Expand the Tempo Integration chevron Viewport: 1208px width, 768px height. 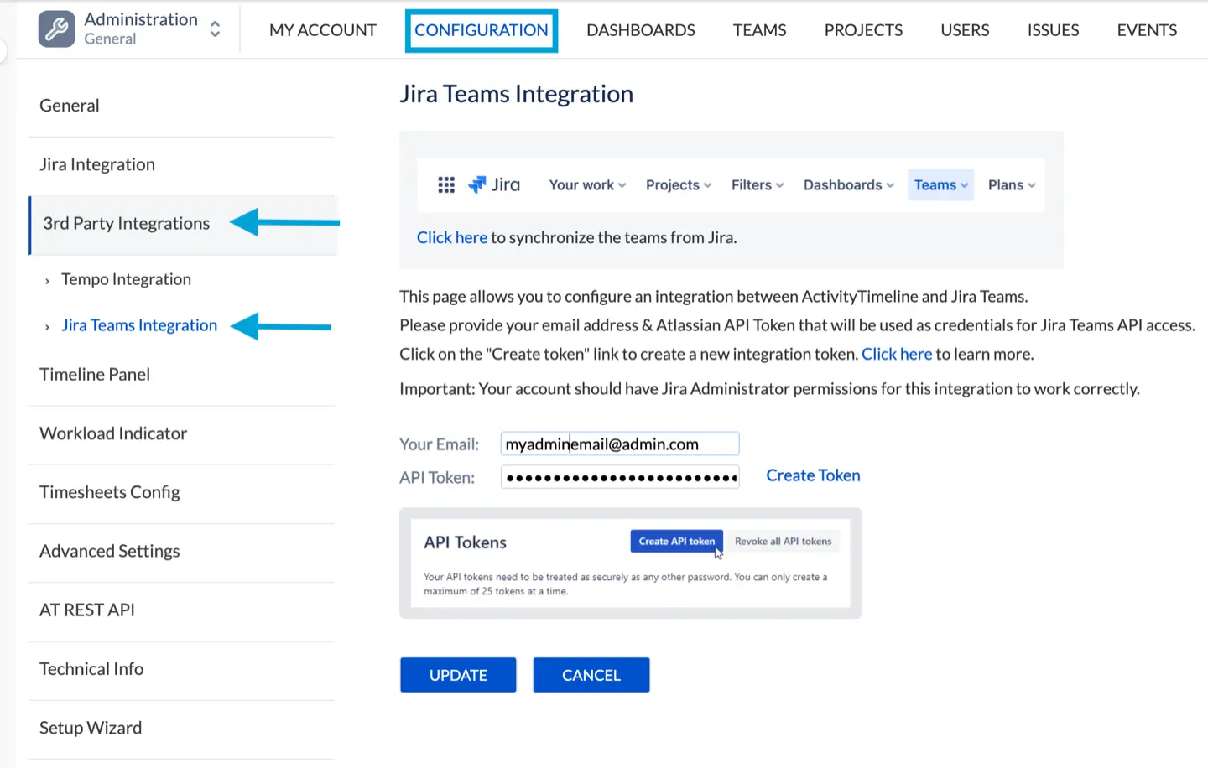(x=47, y=281)
